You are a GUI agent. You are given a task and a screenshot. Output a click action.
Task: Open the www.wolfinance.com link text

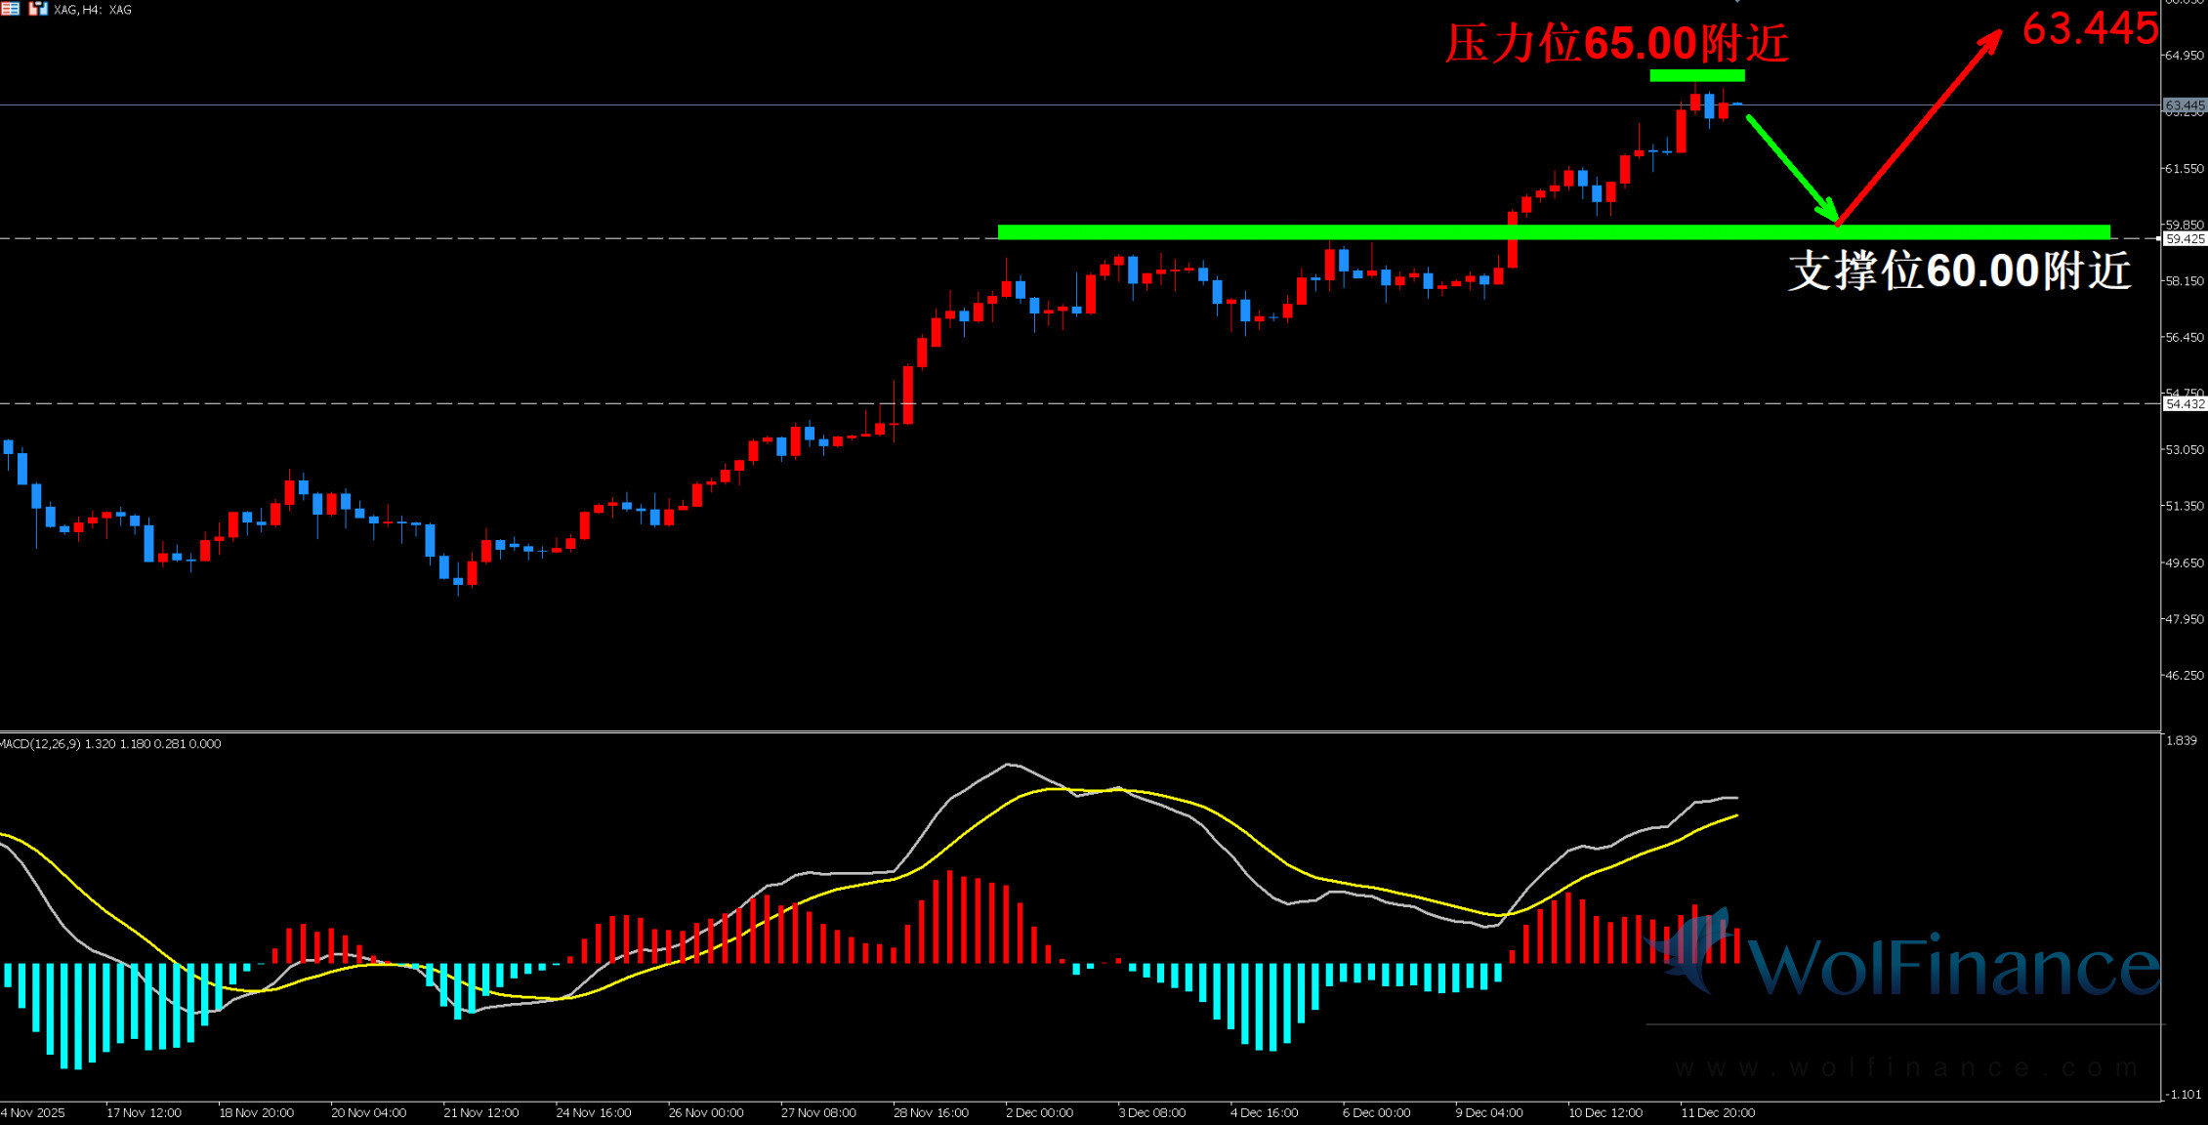click(x=1904, y=1068)
